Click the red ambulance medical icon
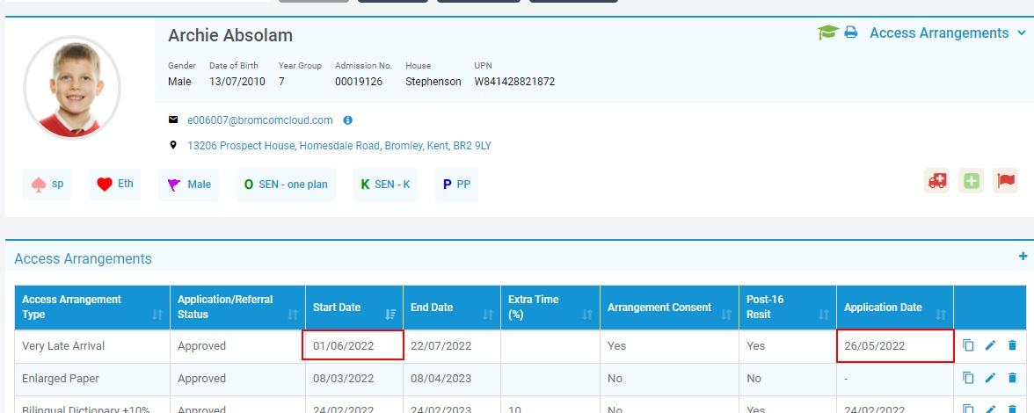The height and width of the screenshot is (413, 1034). tap(937, 181)
